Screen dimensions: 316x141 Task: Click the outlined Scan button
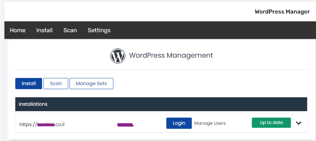(56, 83)
